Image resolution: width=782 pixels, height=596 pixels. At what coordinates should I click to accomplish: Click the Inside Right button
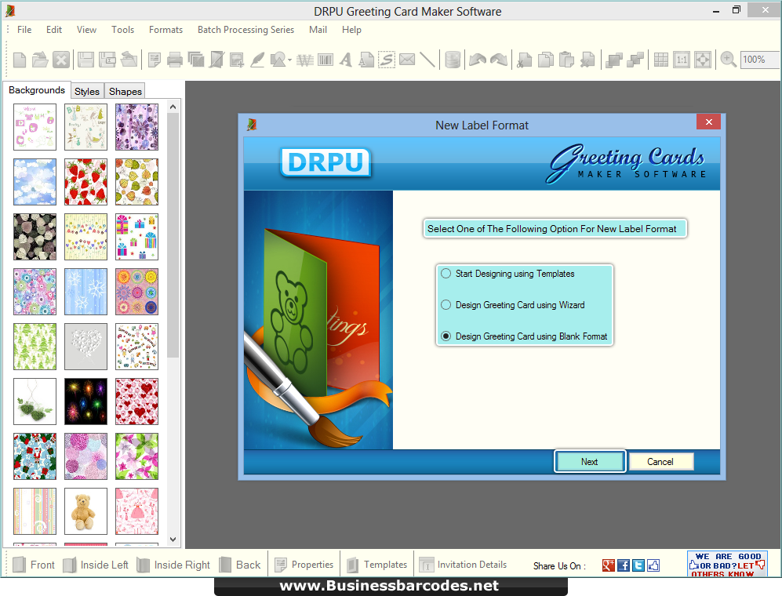(x=173, y=565)
